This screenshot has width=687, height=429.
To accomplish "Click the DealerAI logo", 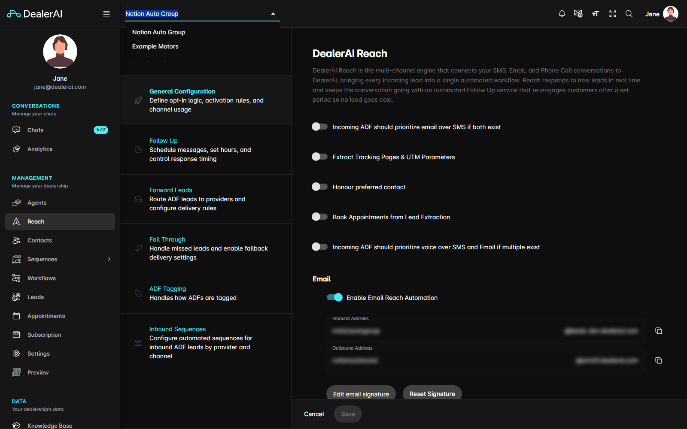I will 35,14.
